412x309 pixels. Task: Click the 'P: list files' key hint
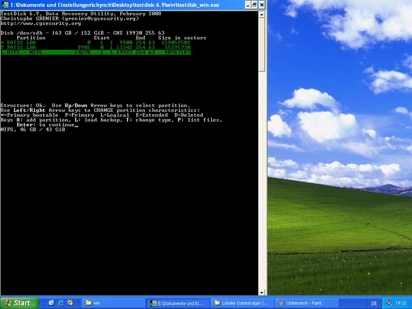(200, 120)
